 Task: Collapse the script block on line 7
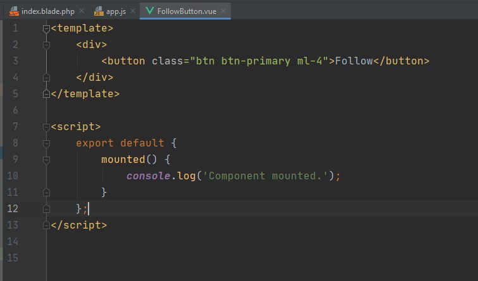[46, 127]
